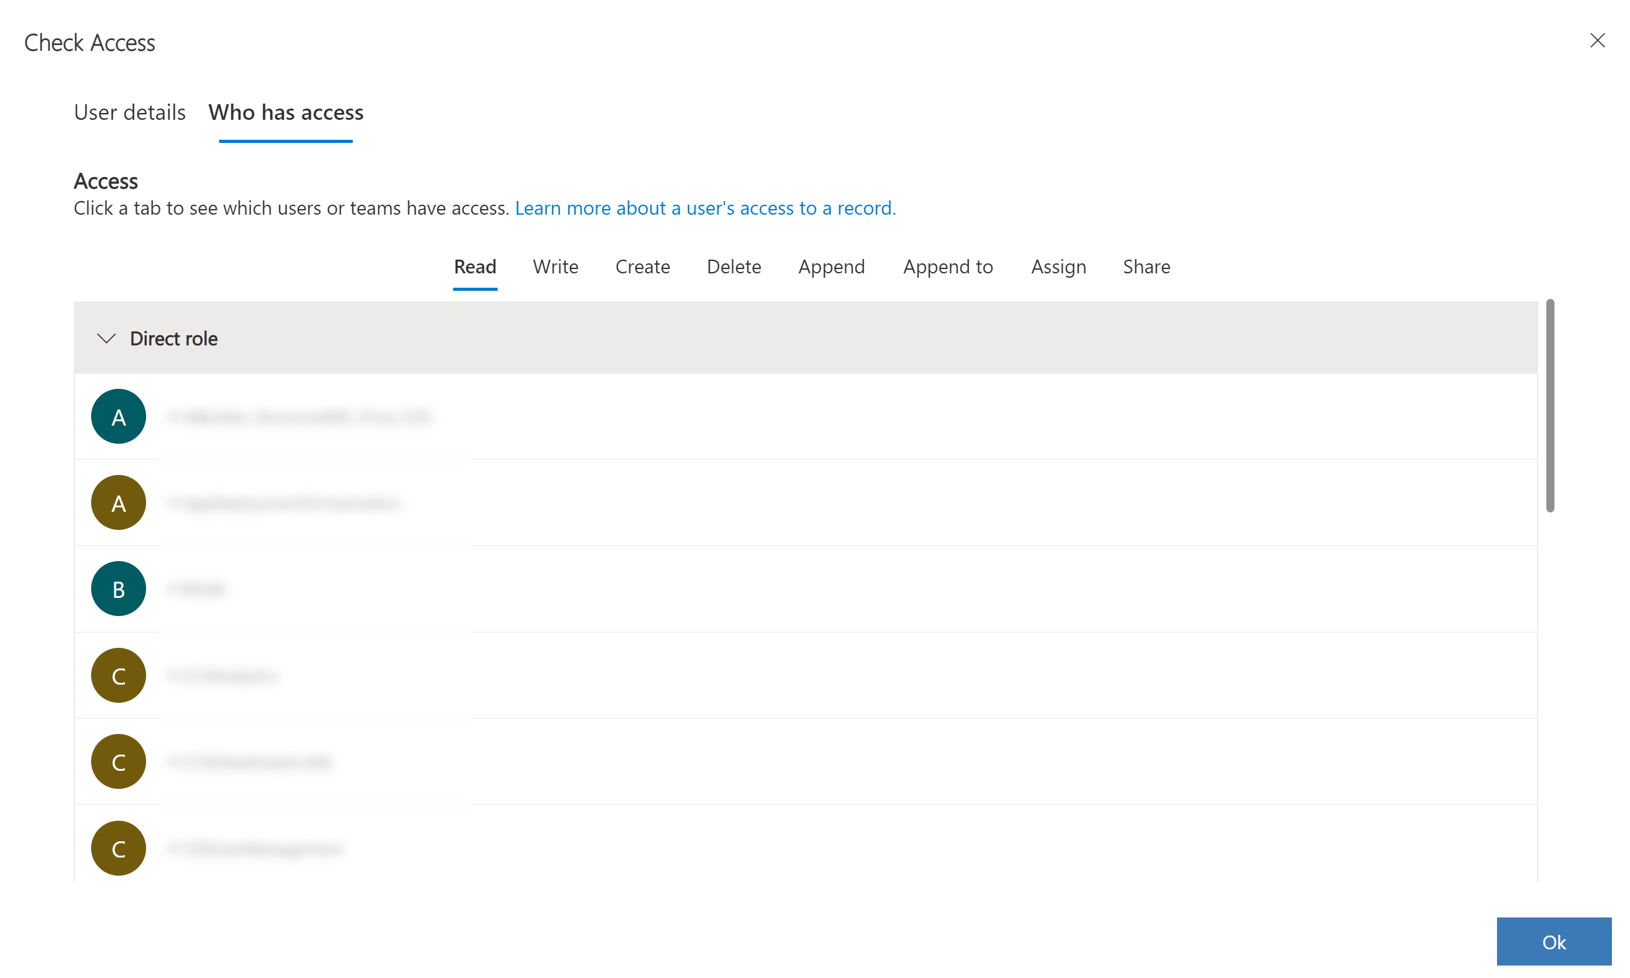Click the Assign access tab

click(x=1057, y=267)
